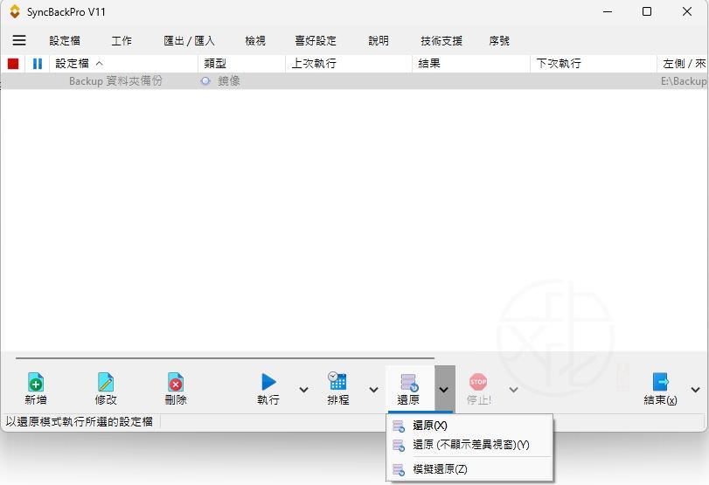Open the 匯出 / 匯入 menu
Screen dimensions: 709x485
[189, 41]
